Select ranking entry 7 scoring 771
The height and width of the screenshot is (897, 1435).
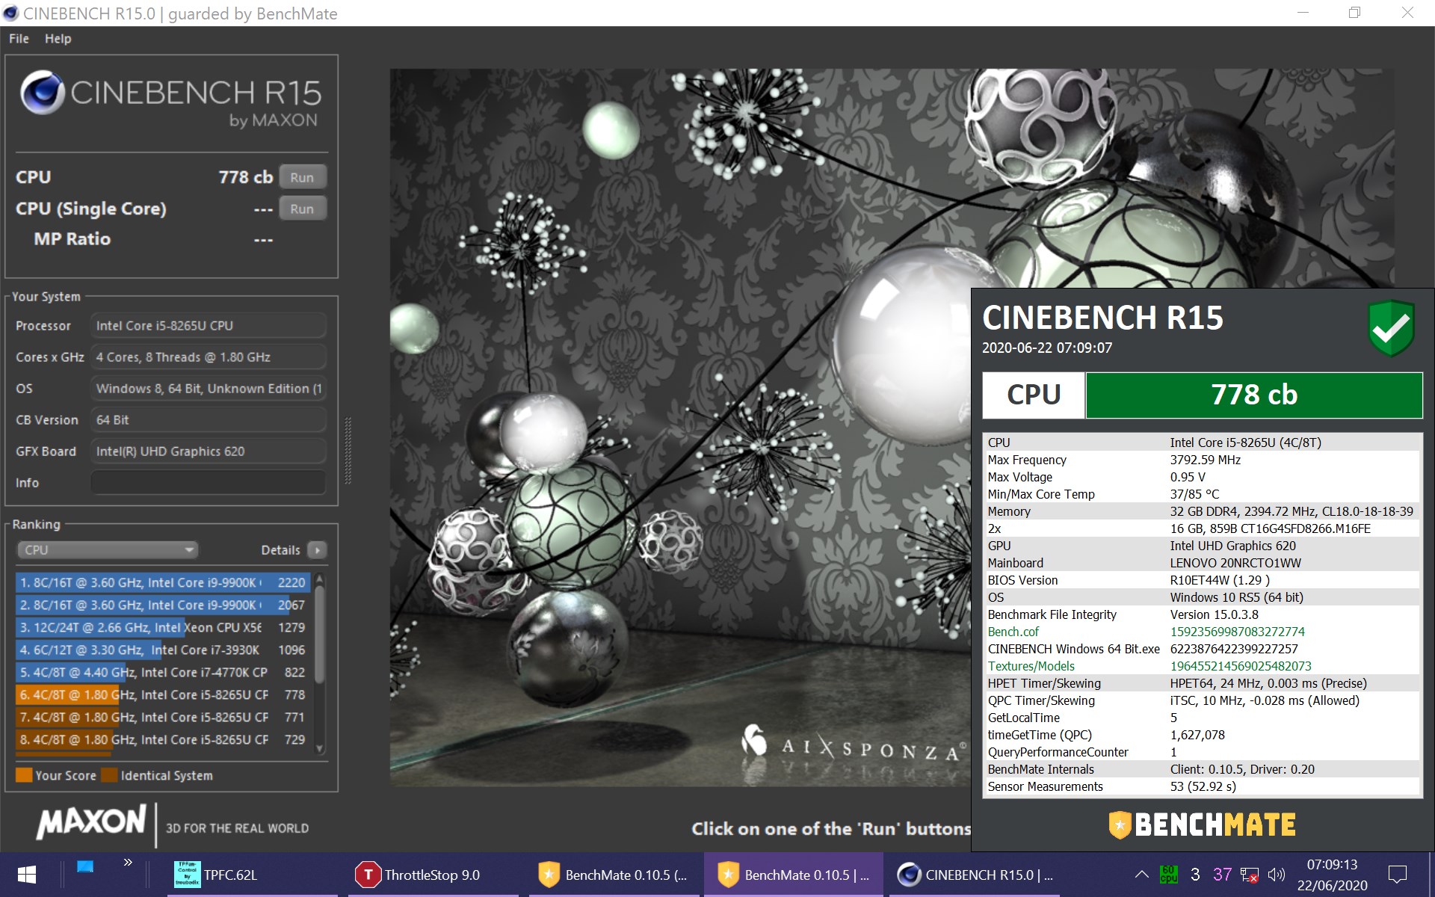point(162,717)
